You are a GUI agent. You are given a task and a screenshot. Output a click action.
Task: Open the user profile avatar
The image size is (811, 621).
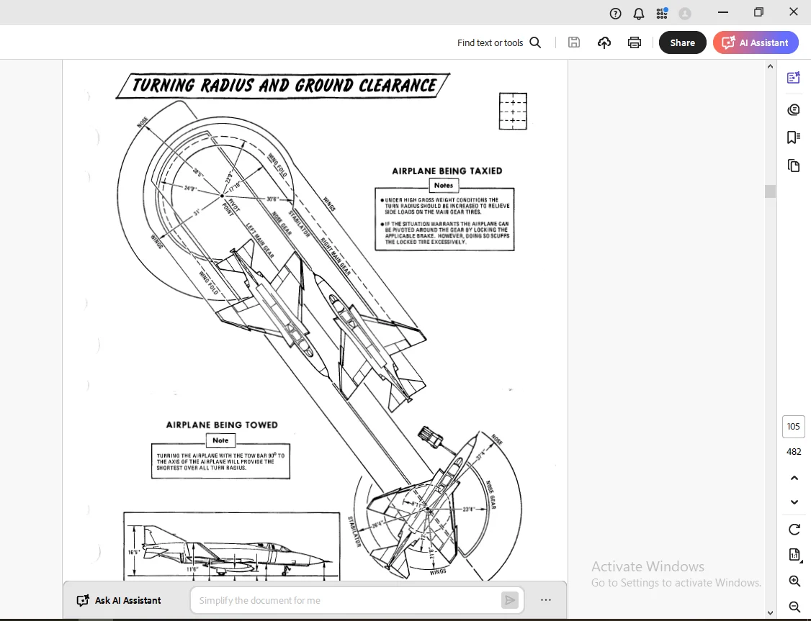[685, 14]
